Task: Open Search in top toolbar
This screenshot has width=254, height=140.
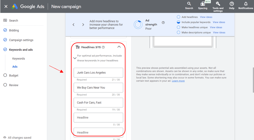Action: click(189, 6)
